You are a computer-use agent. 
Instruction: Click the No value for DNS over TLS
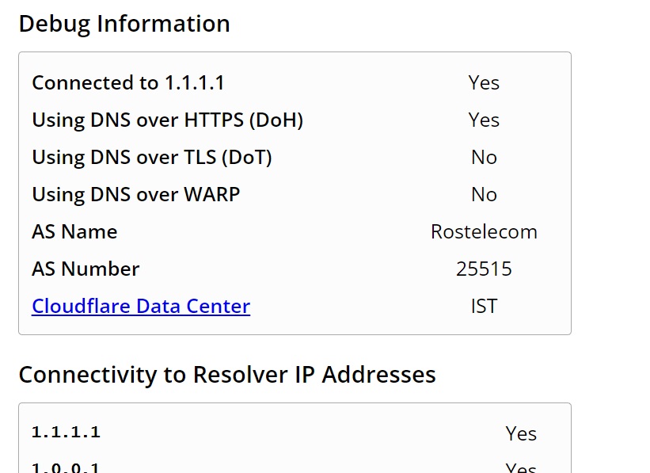coord(484,157)
